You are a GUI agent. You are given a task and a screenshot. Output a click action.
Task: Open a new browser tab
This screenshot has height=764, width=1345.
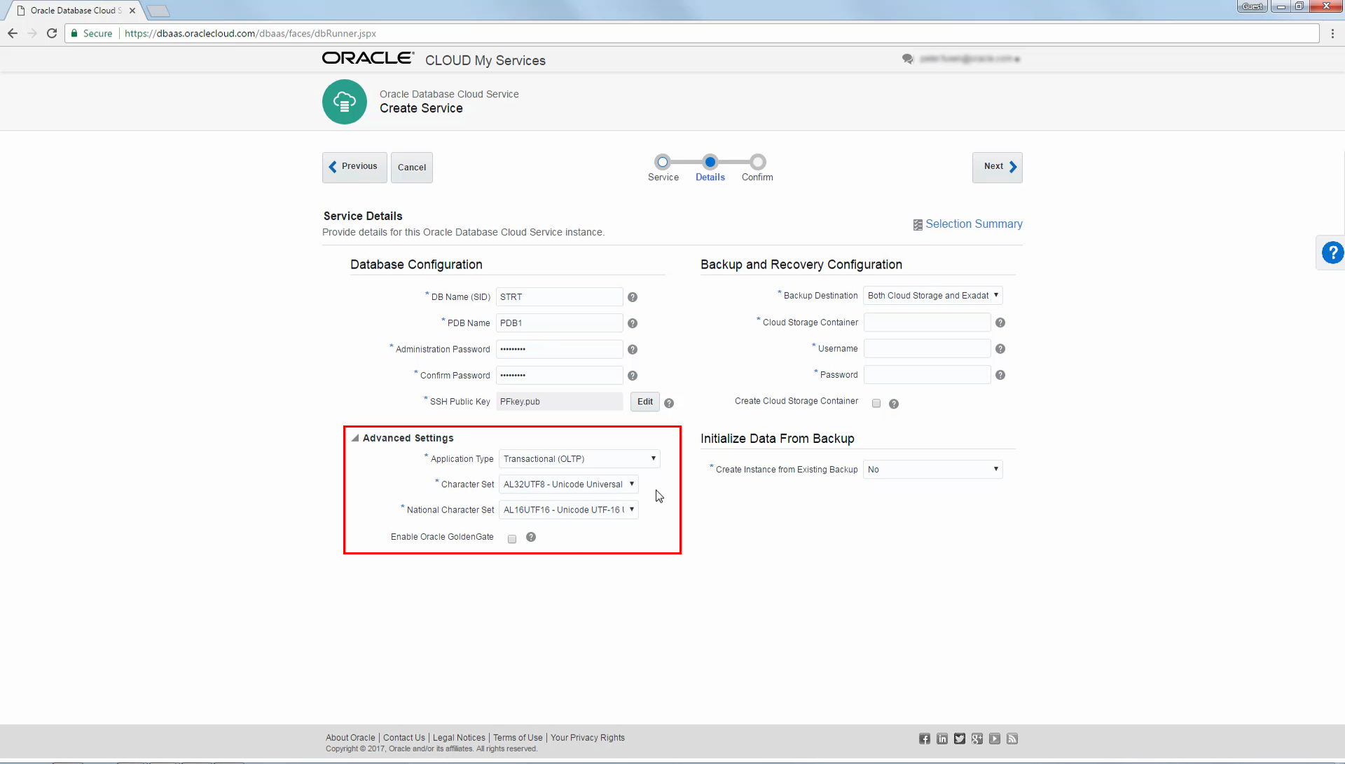[x=158, y=11]
